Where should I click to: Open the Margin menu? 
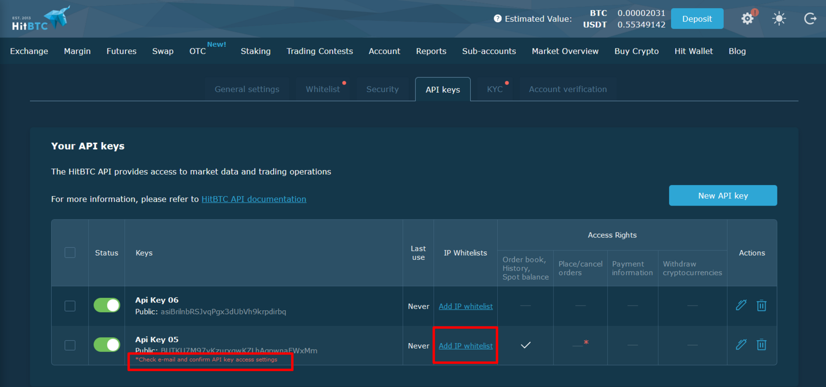click(77, 51)
